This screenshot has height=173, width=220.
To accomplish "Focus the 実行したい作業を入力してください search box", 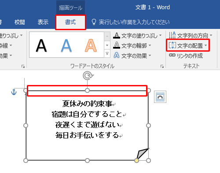I will click(134, 22).
